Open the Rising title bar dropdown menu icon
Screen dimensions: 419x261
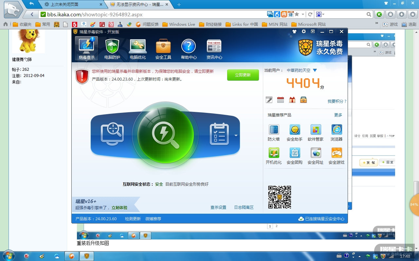point(313,32)
